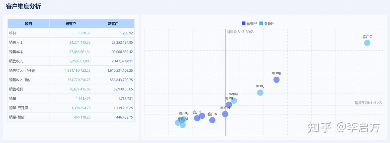
Task: Click value 1,864,473
Action: pyautogui.click(x=83, y=99)
